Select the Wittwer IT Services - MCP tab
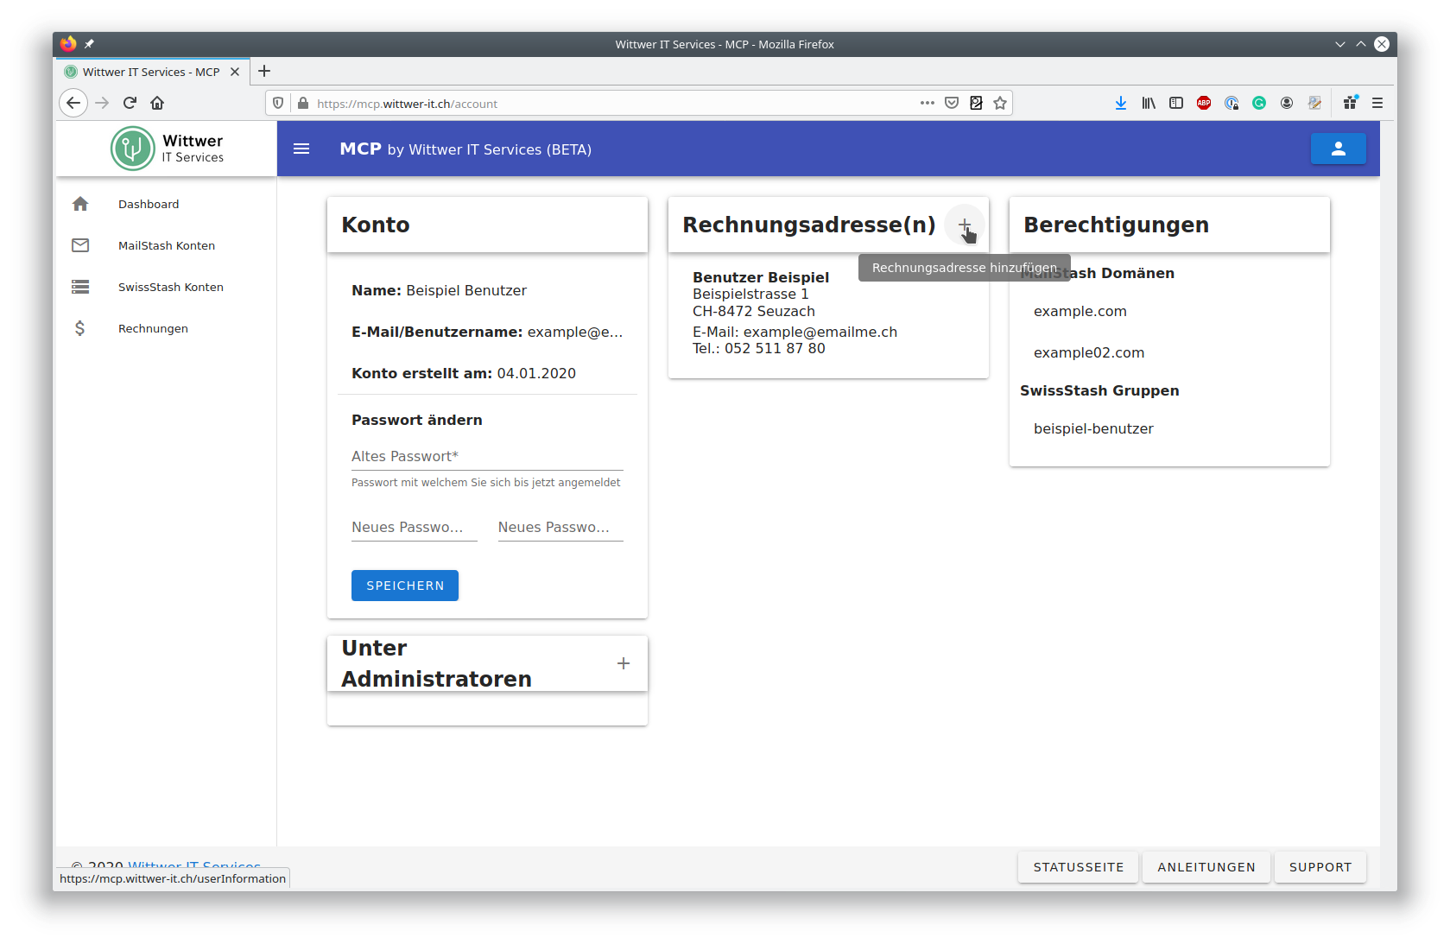The width and height of the screenshot is (1450, 944). point(153,72)
